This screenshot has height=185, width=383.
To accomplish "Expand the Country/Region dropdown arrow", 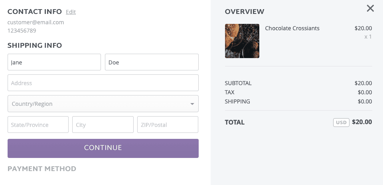I will pyautogui.click(x=192, y=104).
